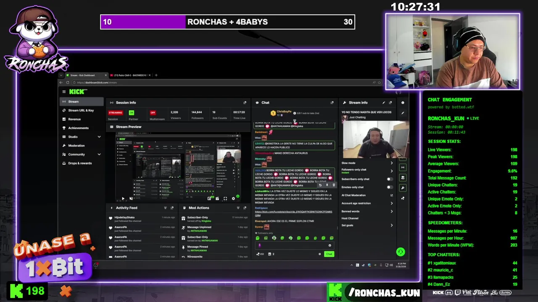Click the gift icon with count 2

(271, 254)
